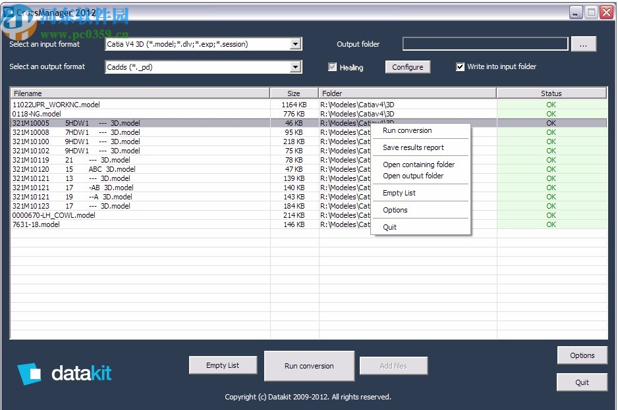This screenshot has height=410, width=618.
Task: Open the output folder browse "..." button
Action: 584,43
